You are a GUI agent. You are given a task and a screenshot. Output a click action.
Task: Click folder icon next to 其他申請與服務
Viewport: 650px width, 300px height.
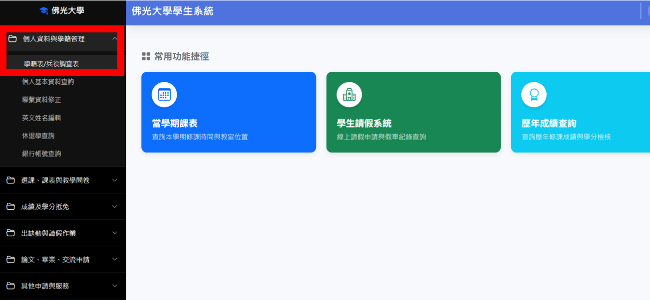coord(10,286)
